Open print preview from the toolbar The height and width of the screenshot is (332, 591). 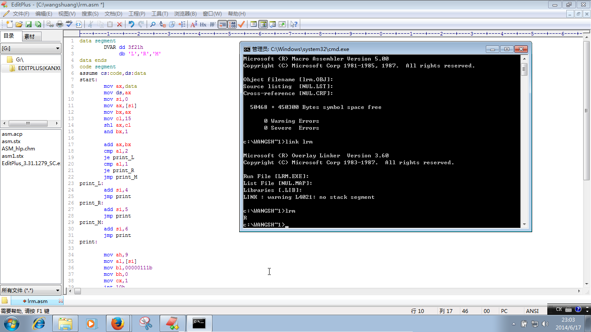(x=50, y=24)
